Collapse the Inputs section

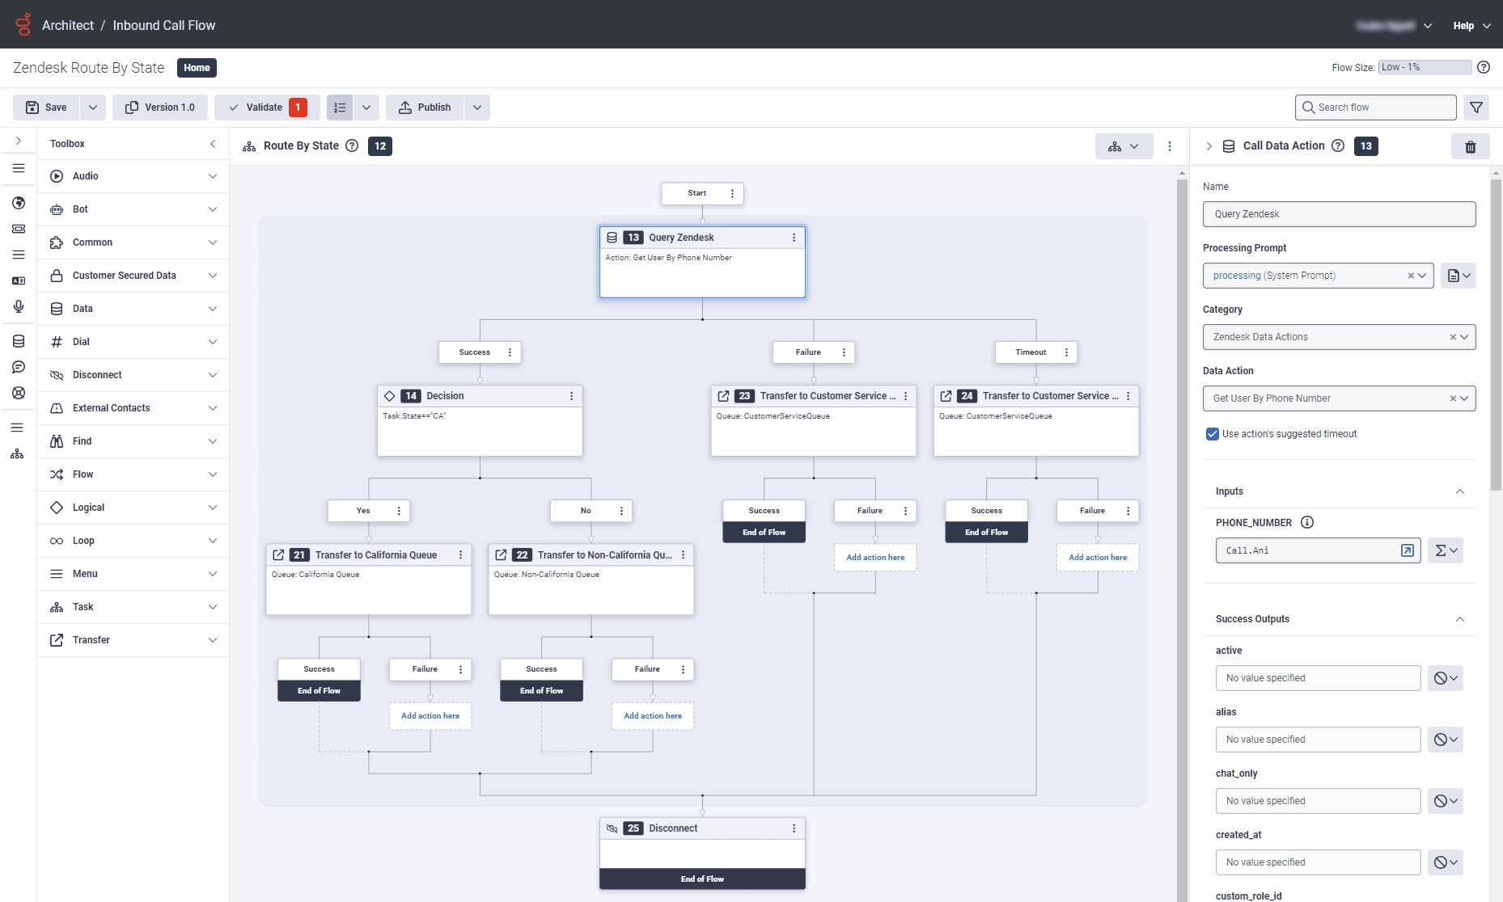[1460, 491]
